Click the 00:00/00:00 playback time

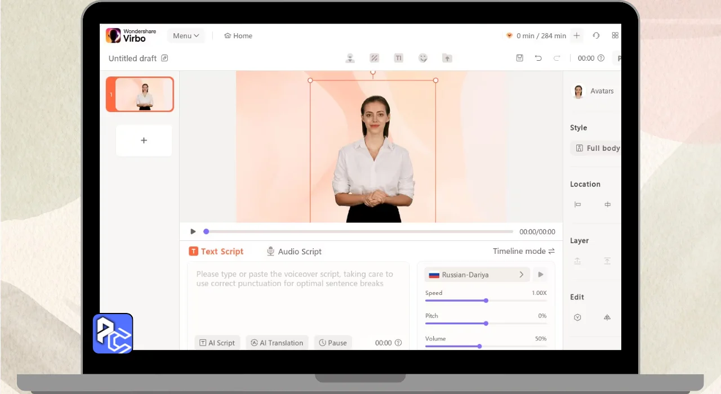pos(537,231)
